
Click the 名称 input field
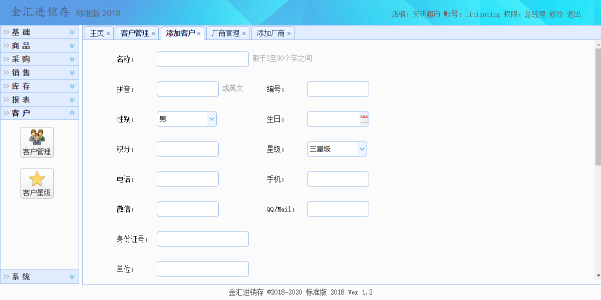[x=202, y=59]
